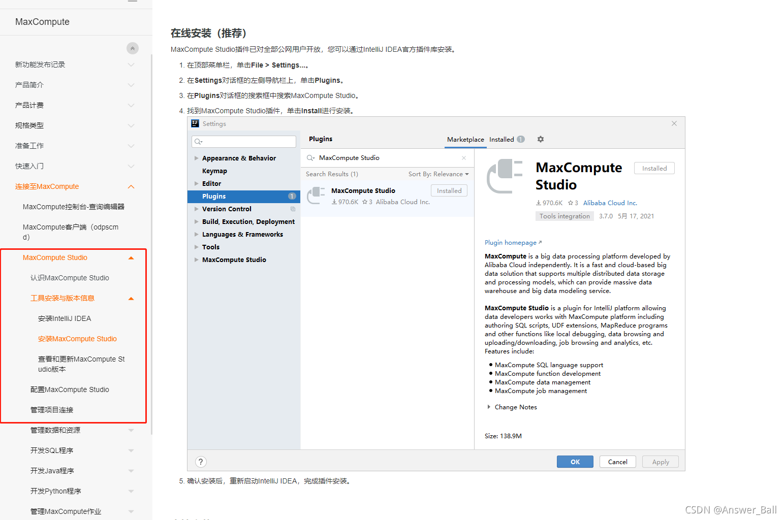Switch to the Installed tab

click(x=501, y=139)
